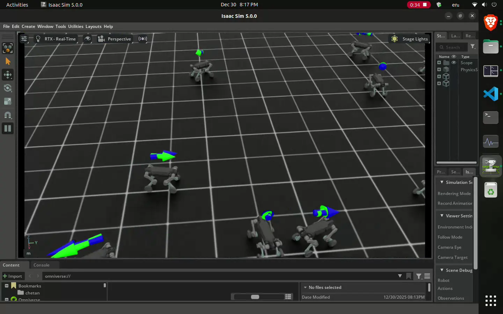Click the snap magnet icon
Image resolution: width=503 pixels, height=314 pixels.
pos(8,115)
